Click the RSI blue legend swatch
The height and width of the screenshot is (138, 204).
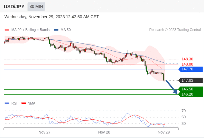point(7,103)
